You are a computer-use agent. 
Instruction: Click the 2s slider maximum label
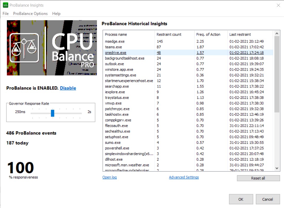click(89, 112)
